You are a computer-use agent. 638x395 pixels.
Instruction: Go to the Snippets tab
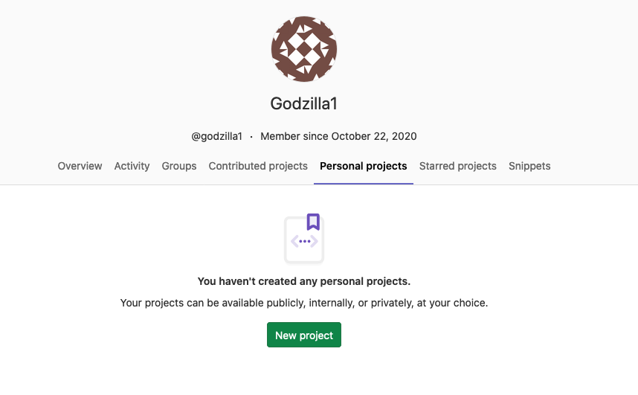[x=529, y=166]
